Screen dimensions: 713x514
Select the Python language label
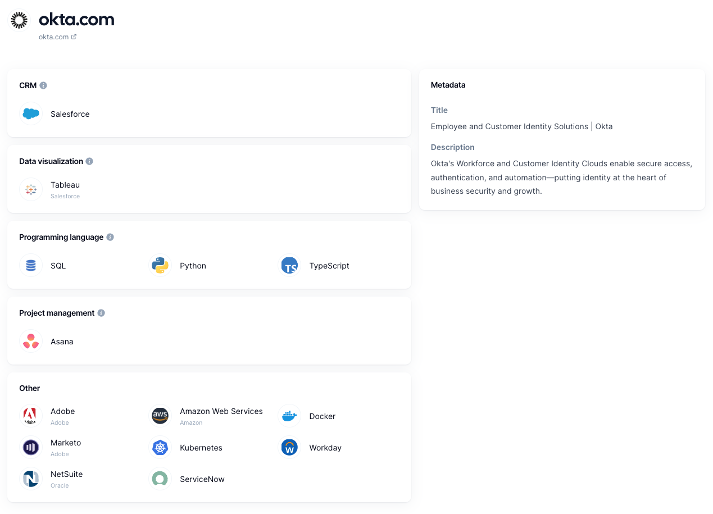pos(193,266)
